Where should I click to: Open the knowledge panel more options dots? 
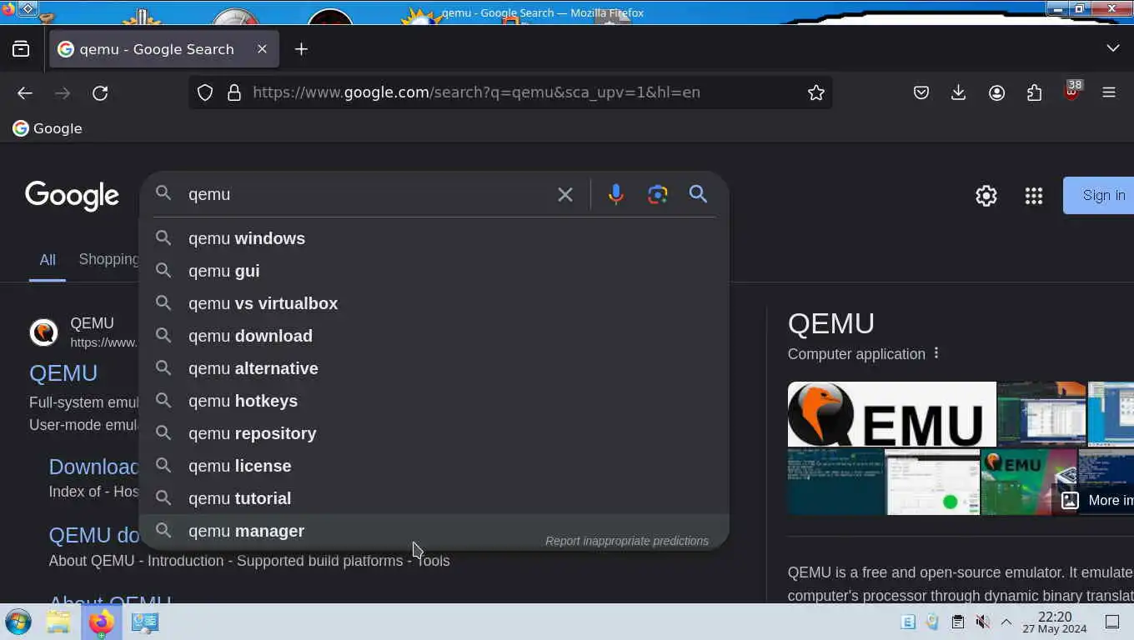pyautogui.click(x=936, y=353)
